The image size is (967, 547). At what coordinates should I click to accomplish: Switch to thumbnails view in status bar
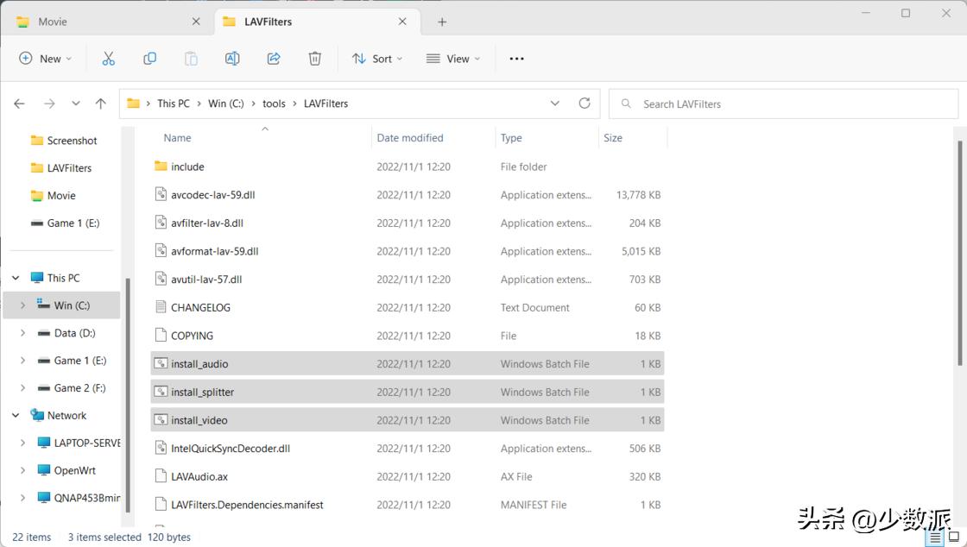pyautogui.click(x=954, y=538)
